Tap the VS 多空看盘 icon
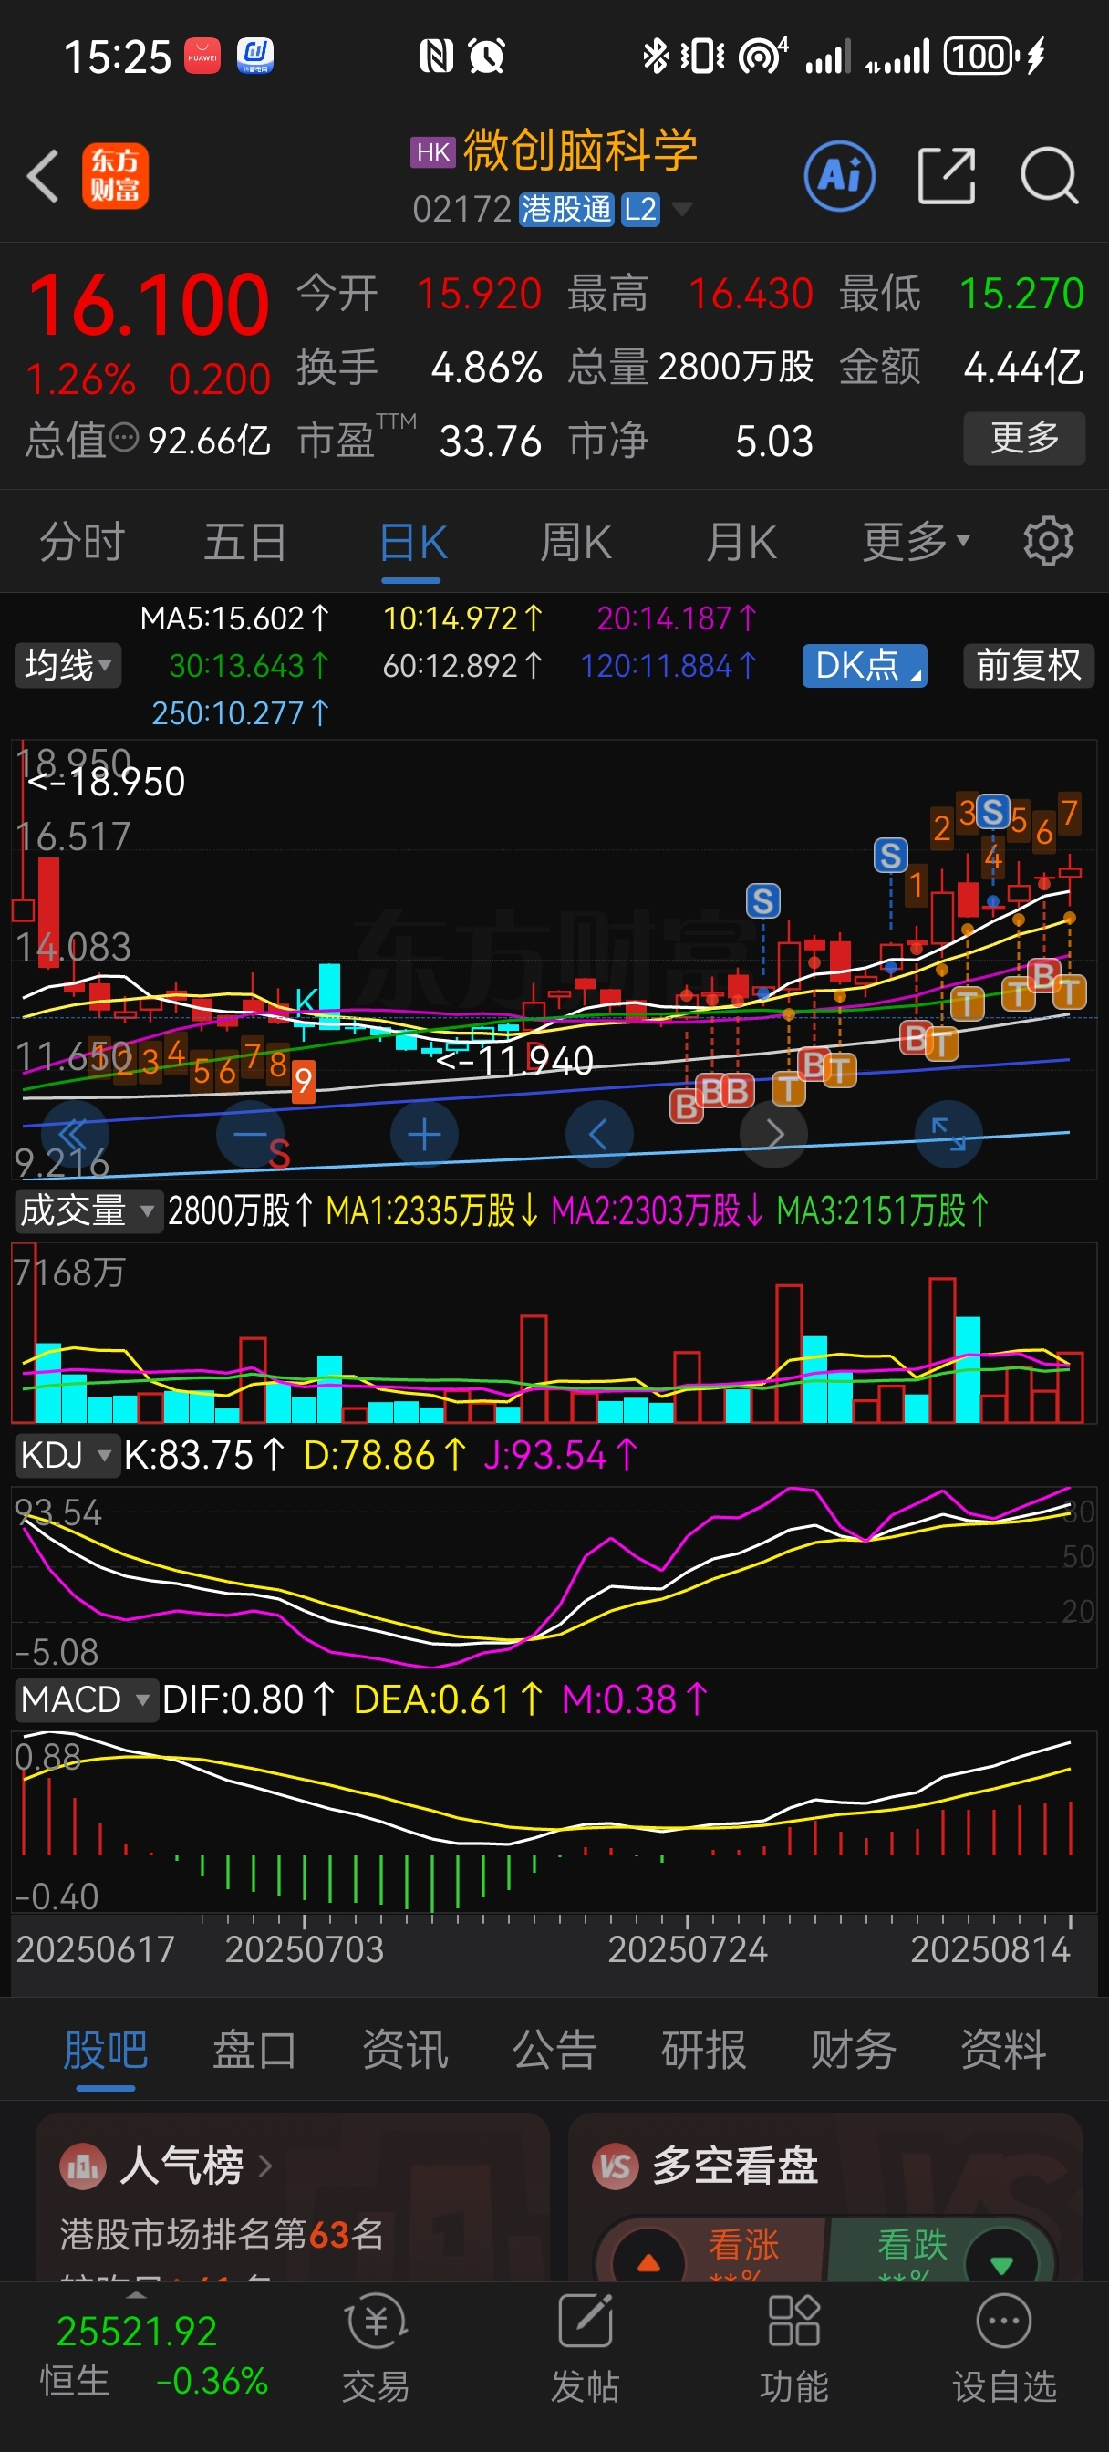Screen dimensions: 1109x2452 coord(615,2167)
